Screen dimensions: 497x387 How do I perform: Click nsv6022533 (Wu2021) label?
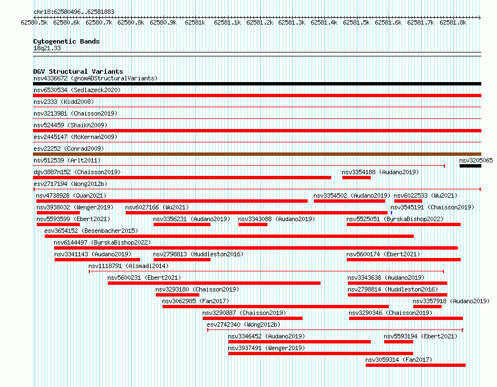coord(426,195)
